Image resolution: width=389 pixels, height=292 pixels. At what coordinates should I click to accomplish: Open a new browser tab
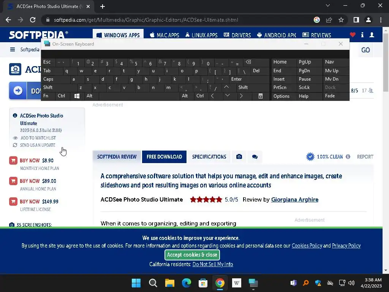(x=103, y=6)
